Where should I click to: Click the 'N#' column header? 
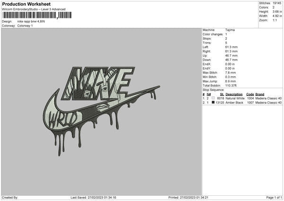point(209,94)
